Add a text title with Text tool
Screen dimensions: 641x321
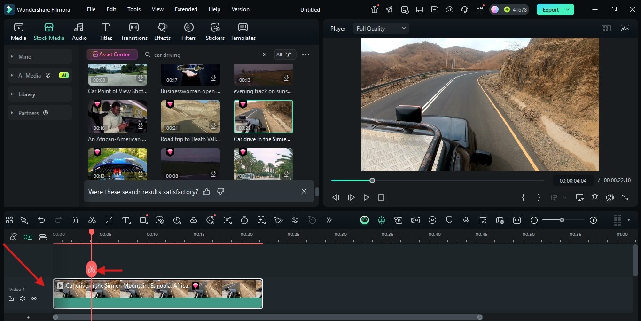click(126, 220)
